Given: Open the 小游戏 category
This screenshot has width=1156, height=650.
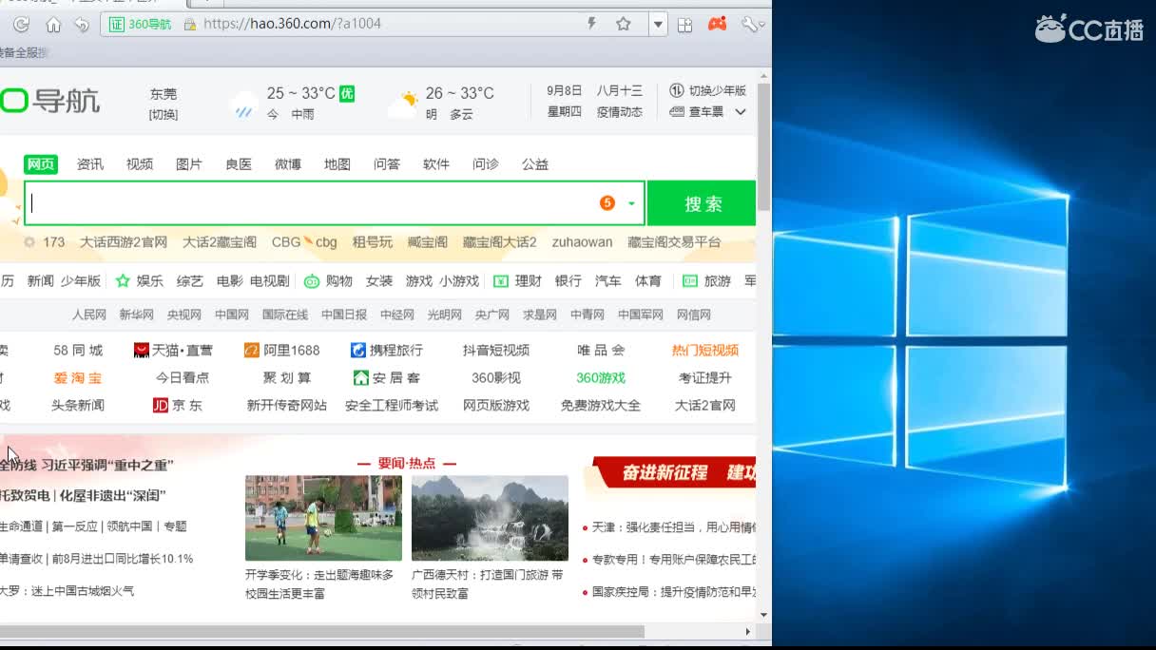Looking at the screenshot, I should [459, 281].
